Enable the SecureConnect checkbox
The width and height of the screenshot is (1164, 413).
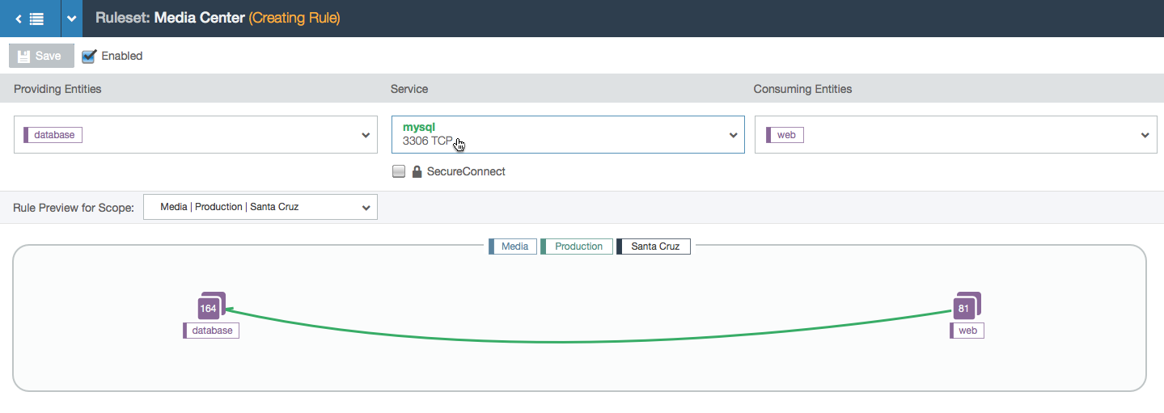point(399,171)
